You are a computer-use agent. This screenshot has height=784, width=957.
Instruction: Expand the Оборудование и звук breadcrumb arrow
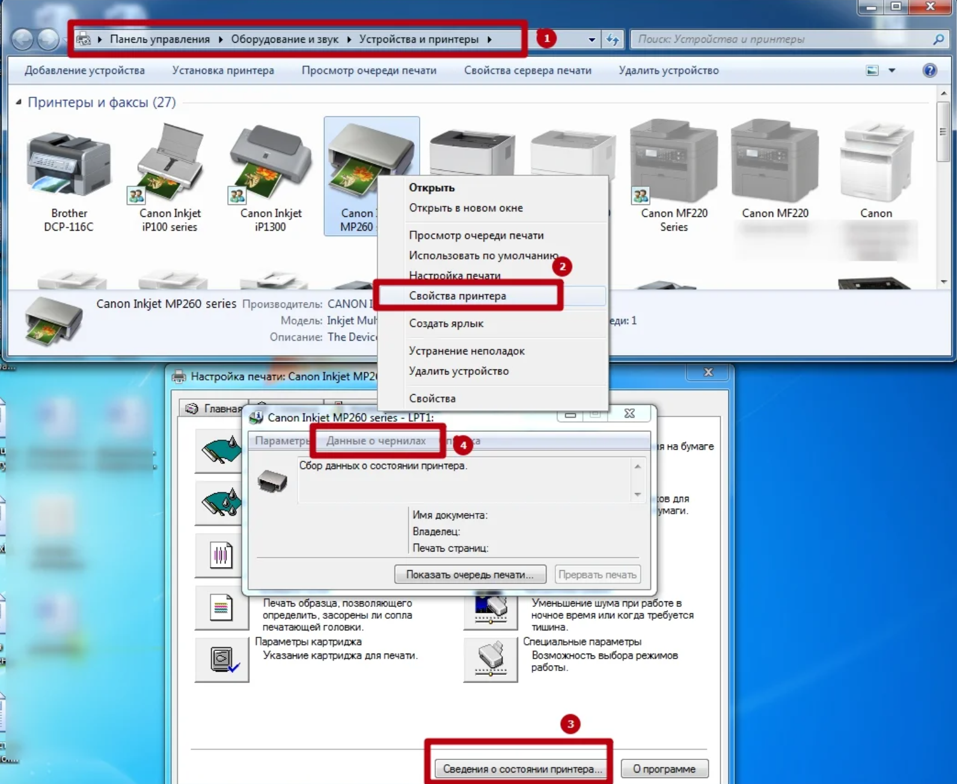click(x=349, y=40)
